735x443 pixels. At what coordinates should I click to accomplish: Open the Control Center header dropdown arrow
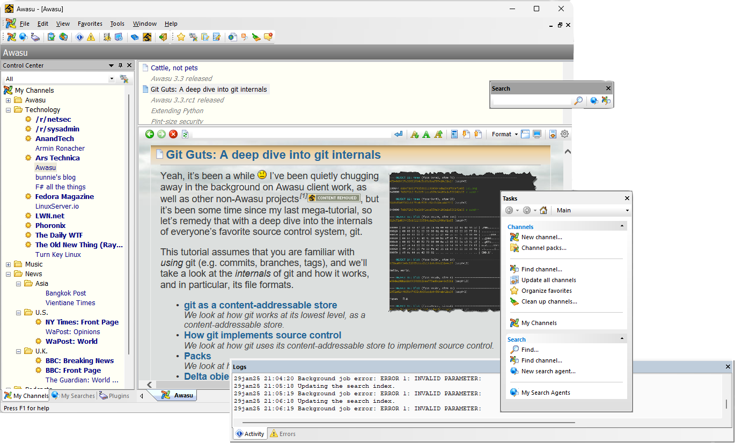click(x=112, y=65)
